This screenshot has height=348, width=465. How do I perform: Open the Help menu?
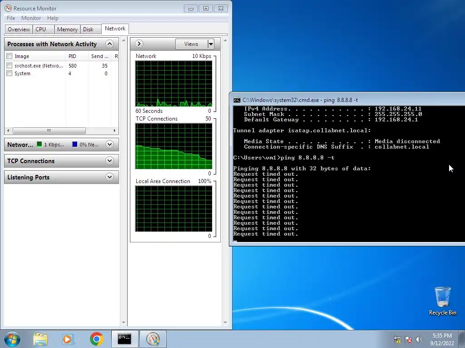pos(53,18)
